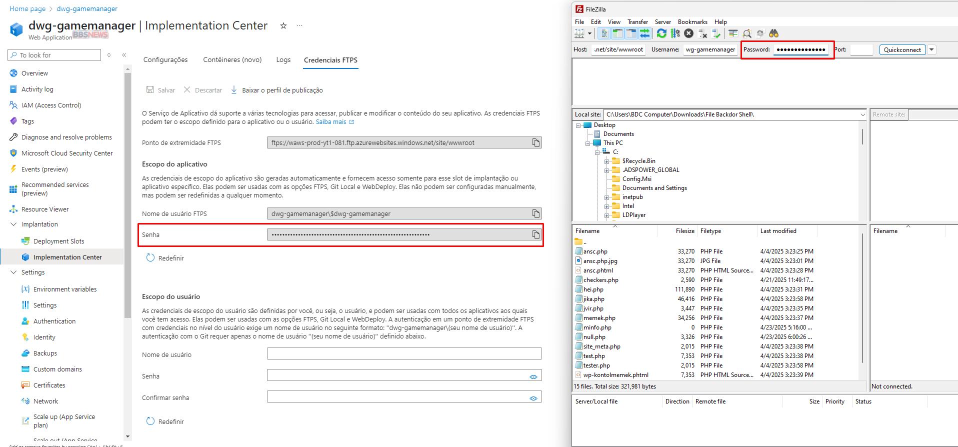
Task: Click the Saiba mais link
Action: pyautogui.click(x=331, y=122)
